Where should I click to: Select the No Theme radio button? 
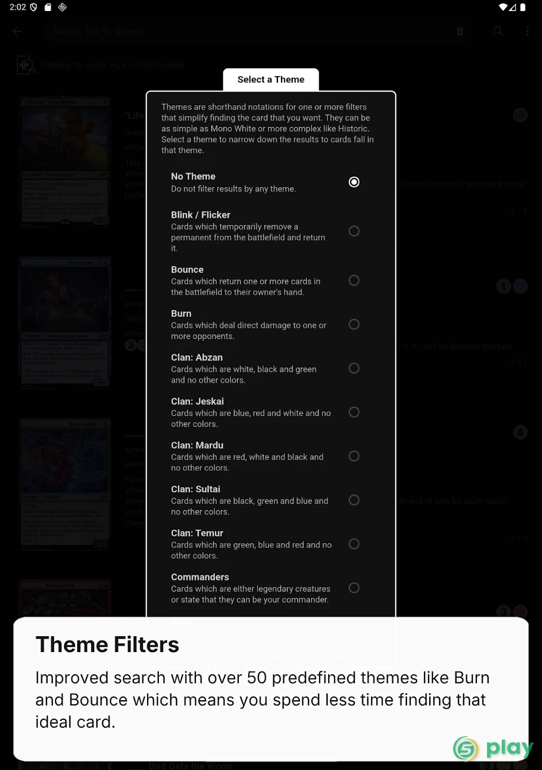[x=354, y=182]
